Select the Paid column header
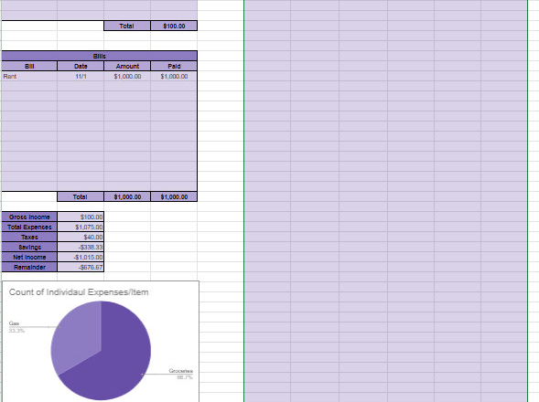The height and width of the screenshot is (402, 539). pos(174,66)
